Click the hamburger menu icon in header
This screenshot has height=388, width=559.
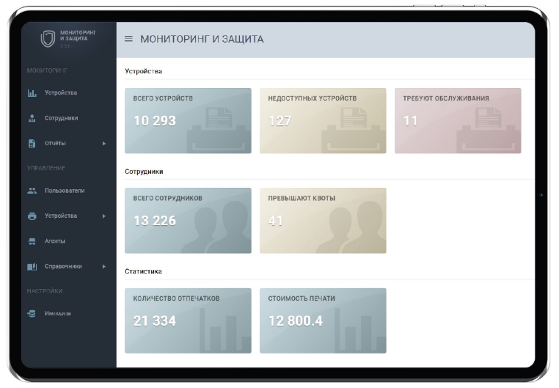click(x=128, y=39)
